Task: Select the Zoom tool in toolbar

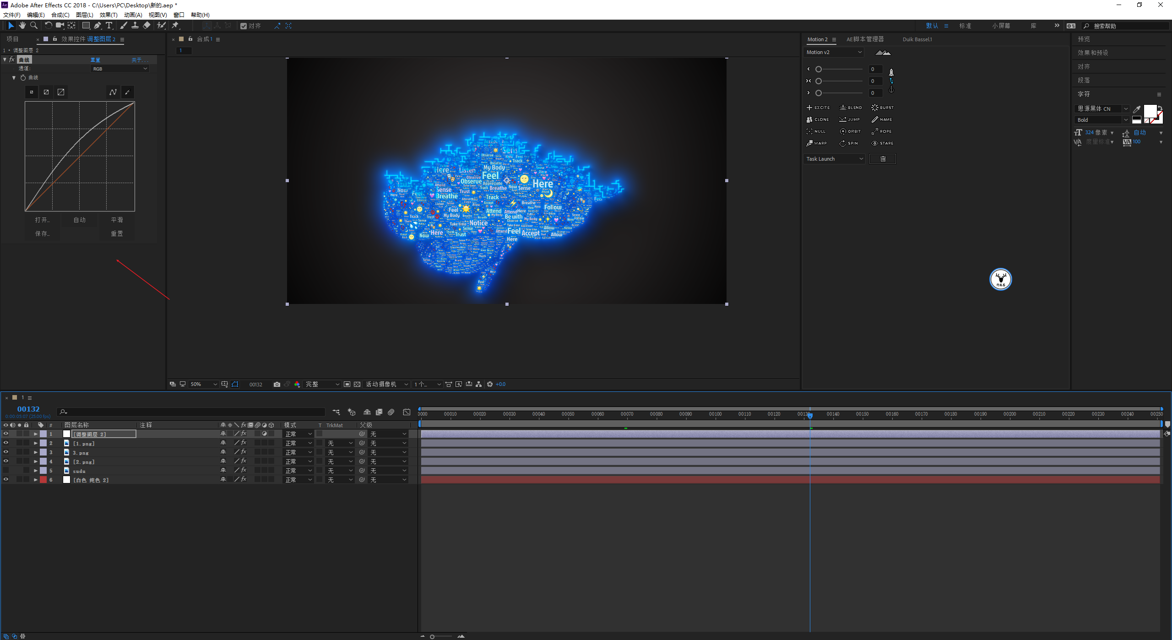Action: 33,26
